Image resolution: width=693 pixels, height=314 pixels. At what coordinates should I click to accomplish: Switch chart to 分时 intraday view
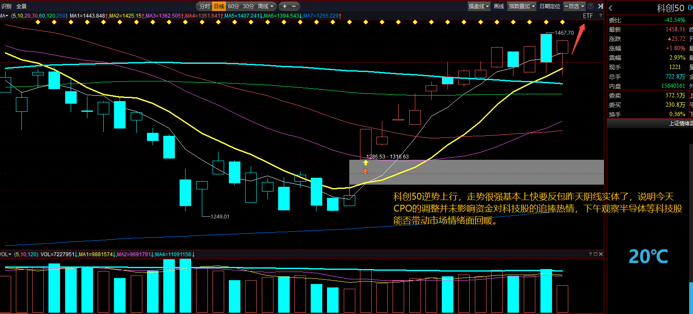point(205,6)
